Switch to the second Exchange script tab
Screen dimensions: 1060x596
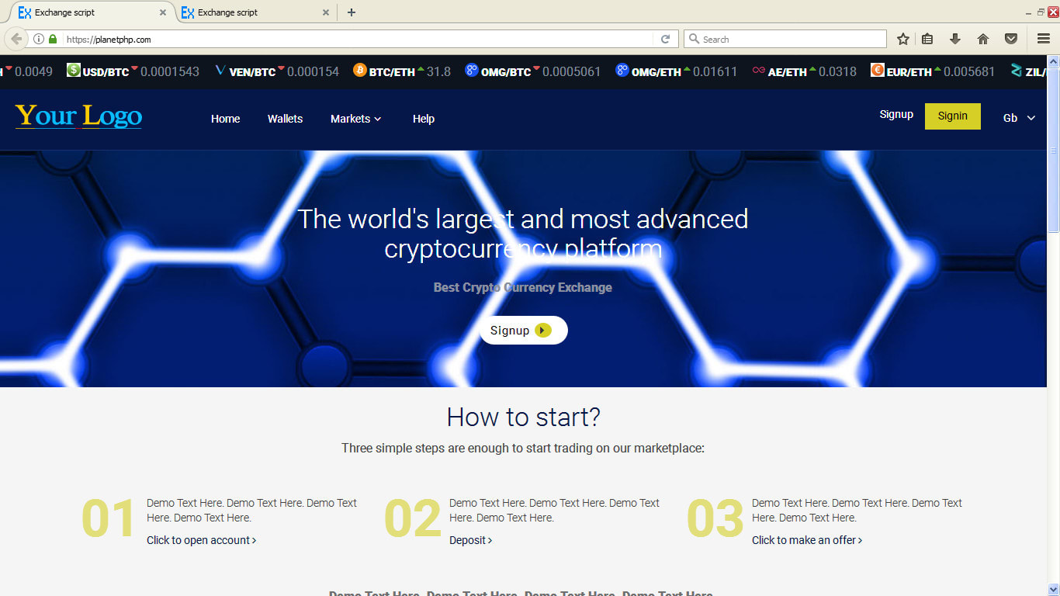pos(255,12)
